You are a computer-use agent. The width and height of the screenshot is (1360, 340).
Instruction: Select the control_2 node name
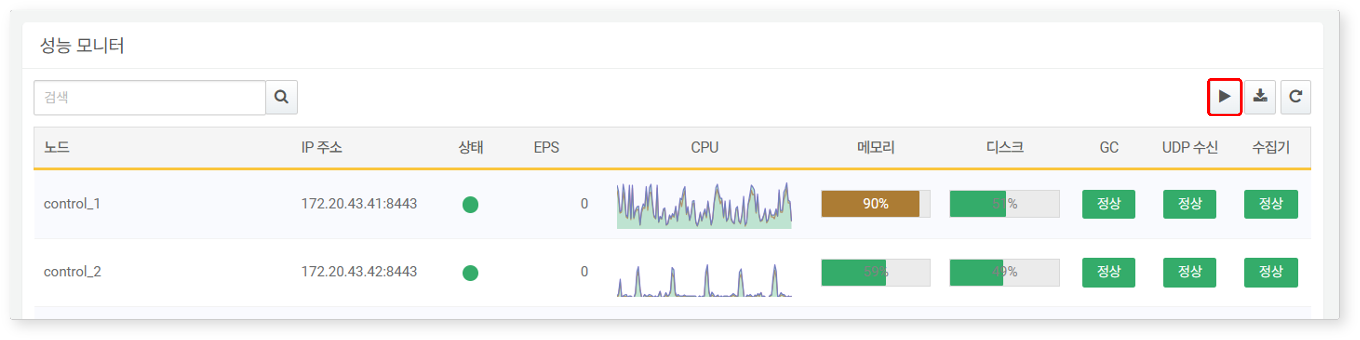[72, 272]
